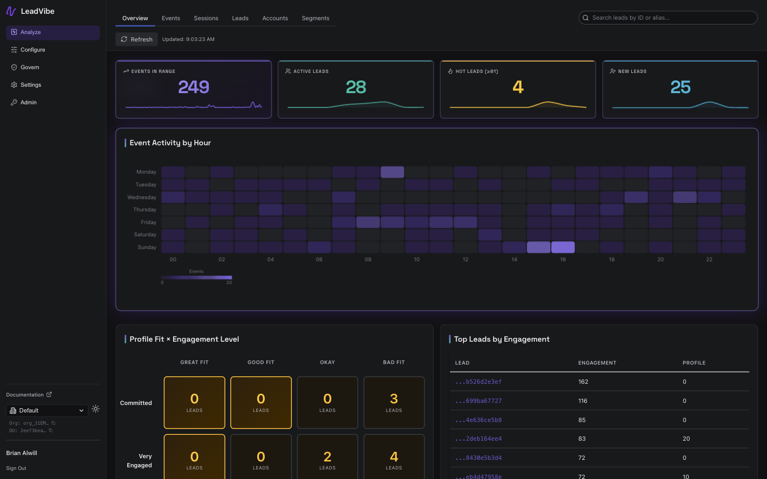The height and width of the screenshot is (479, 767).
Task: Select the Events in Range metric card
Action: click(x=193, y=89)
